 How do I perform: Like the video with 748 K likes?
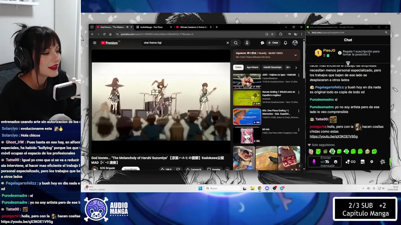166,169
